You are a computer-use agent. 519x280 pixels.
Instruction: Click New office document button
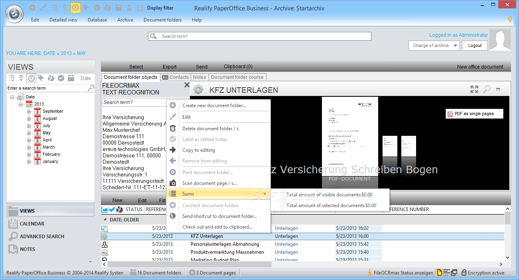pyautogui.click(x=480, y=67)
